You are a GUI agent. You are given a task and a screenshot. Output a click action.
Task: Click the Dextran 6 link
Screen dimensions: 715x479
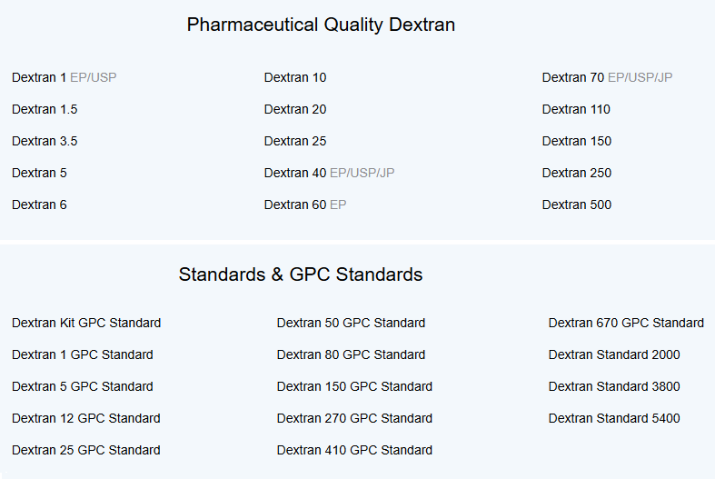point(39,205)
